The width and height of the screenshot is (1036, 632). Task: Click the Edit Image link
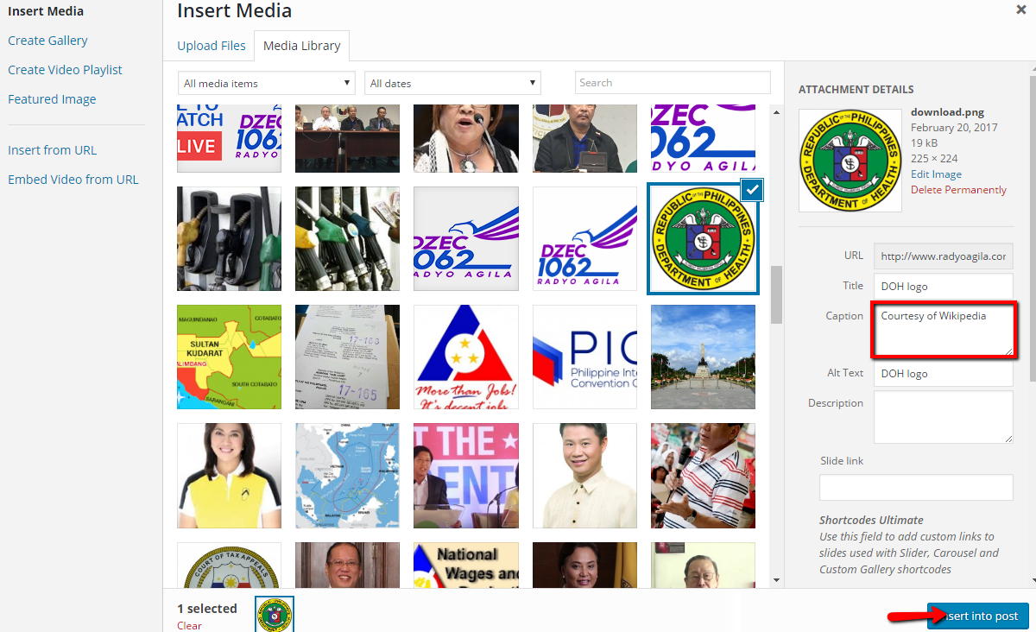coord(936,174)
